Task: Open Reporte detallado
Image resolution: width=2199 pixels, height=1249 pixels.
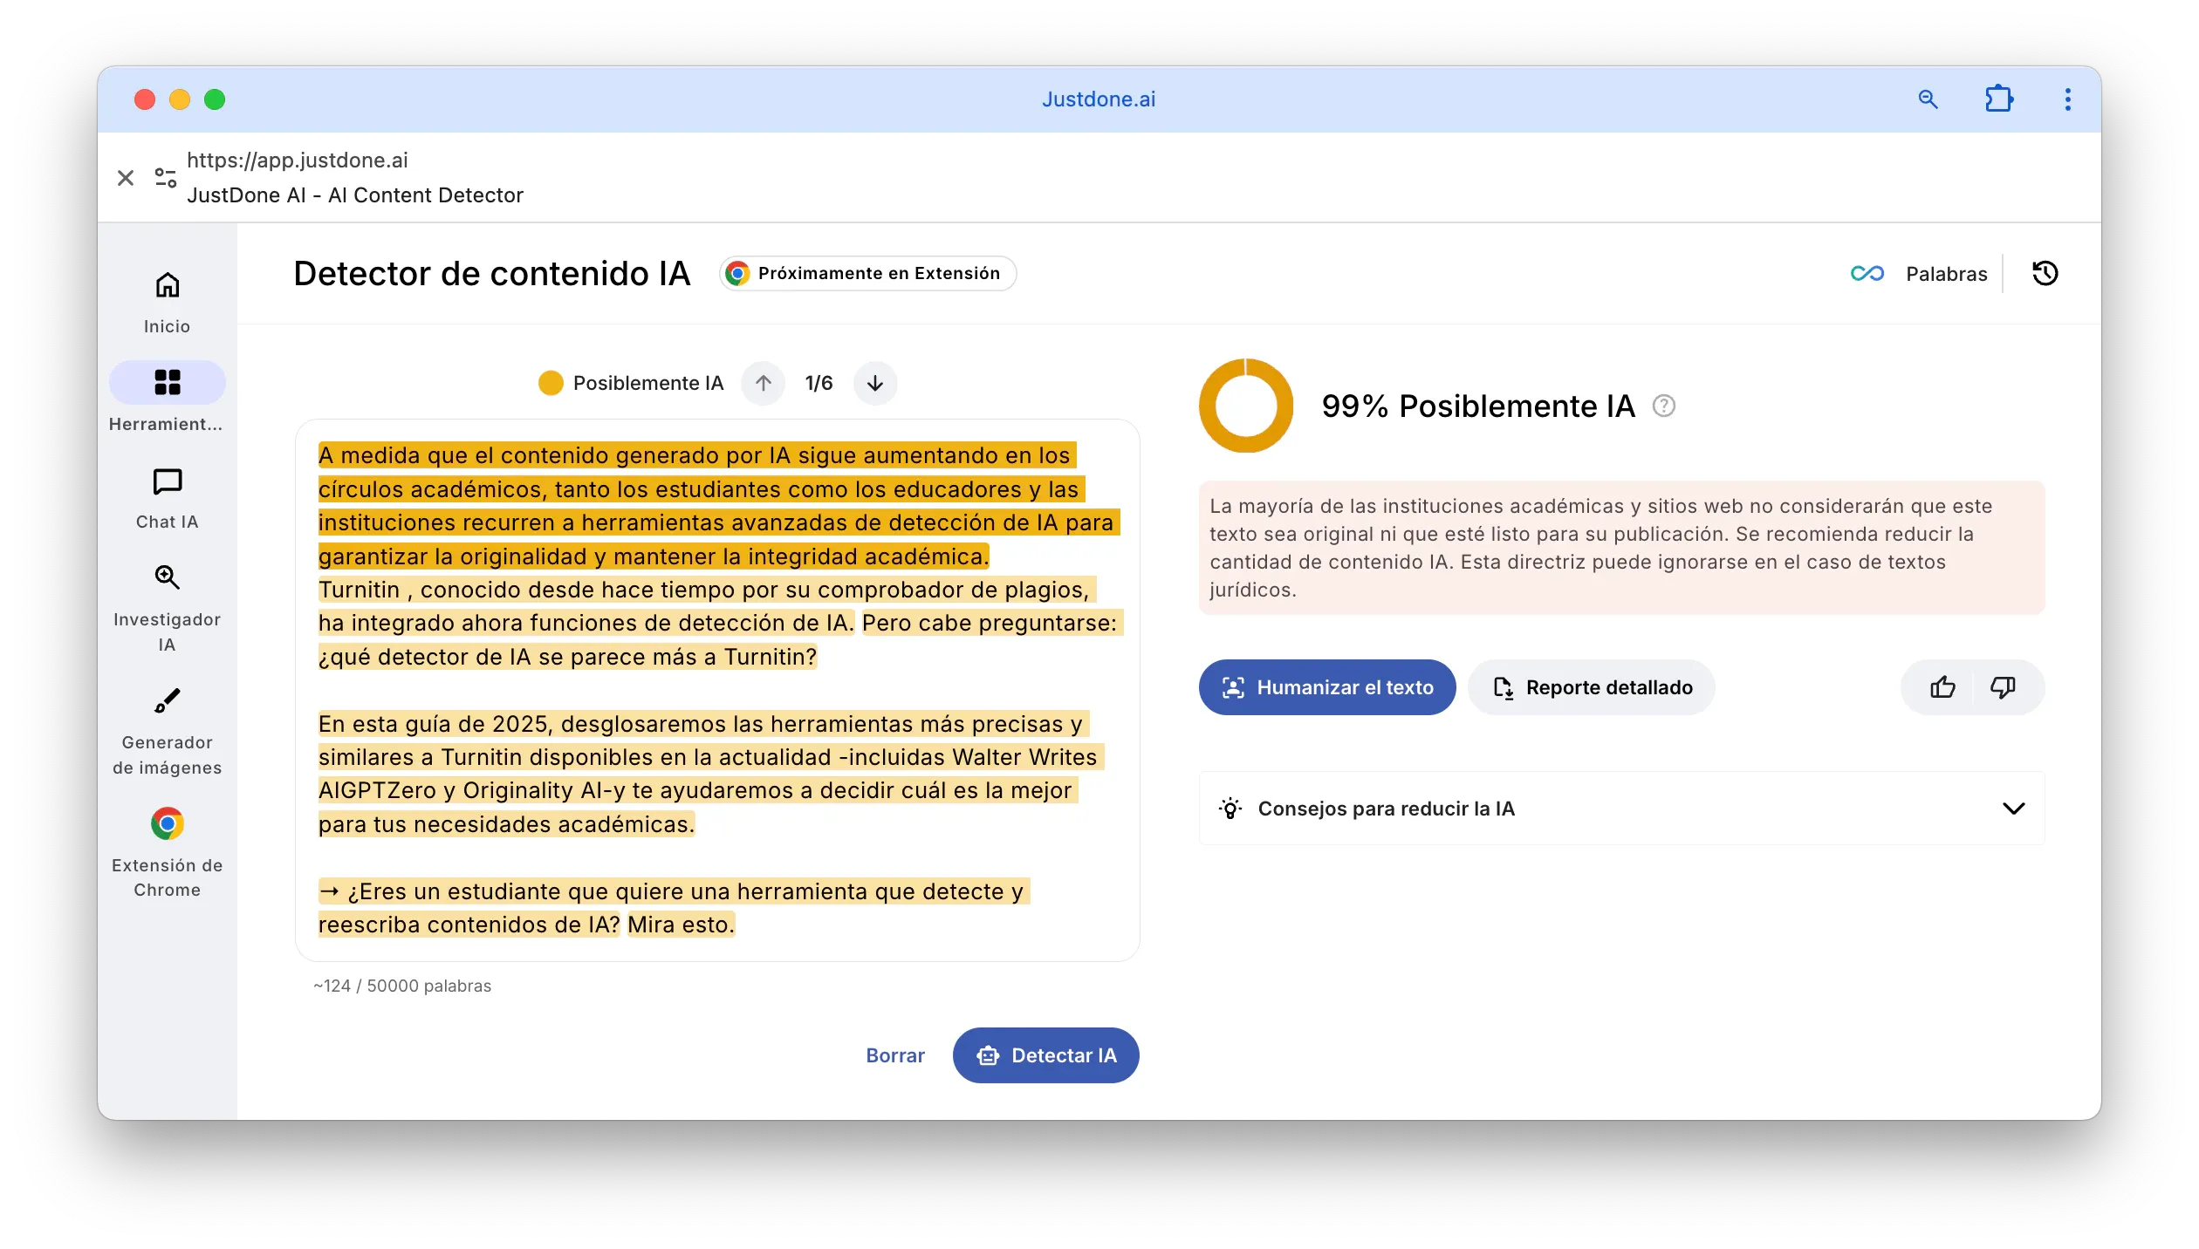Action: (x=1592, y=688)
